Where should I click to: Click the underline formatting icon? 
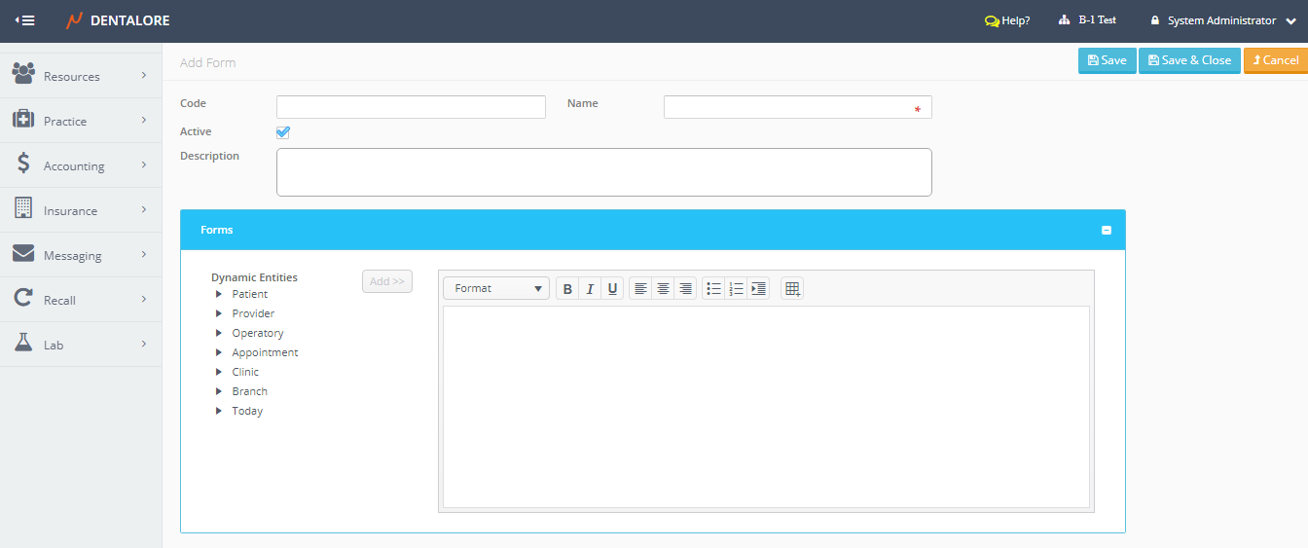pyautogui.click(x=612, y=289)
